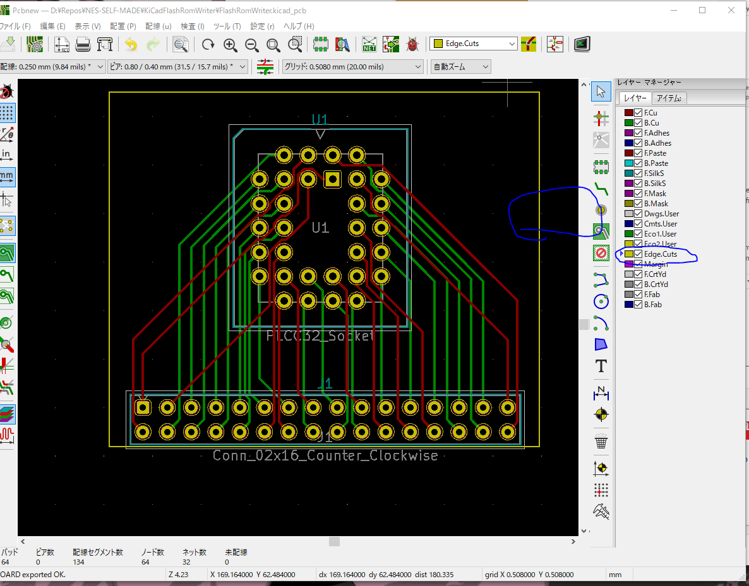749x586 pixels.
Task: Click the Zoom In magnifier icon
Action: tap(231, 44)
